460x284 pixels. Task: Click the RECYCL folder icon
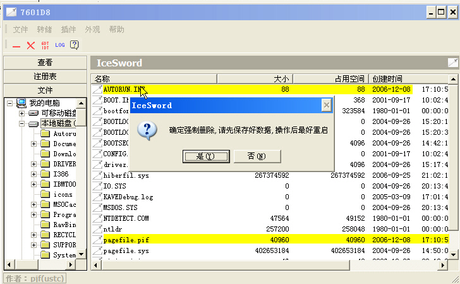tap(45, 235)
